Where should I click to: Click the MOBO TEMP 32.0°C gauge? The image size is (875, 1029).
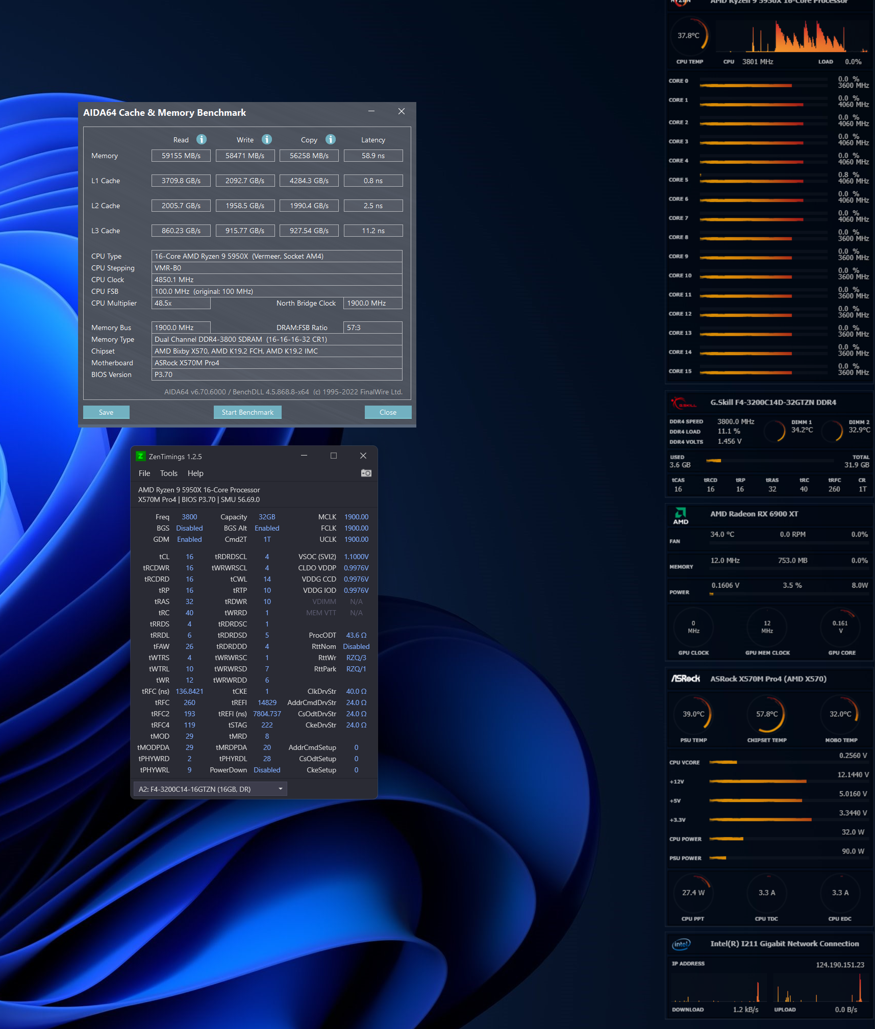[840, 714]
